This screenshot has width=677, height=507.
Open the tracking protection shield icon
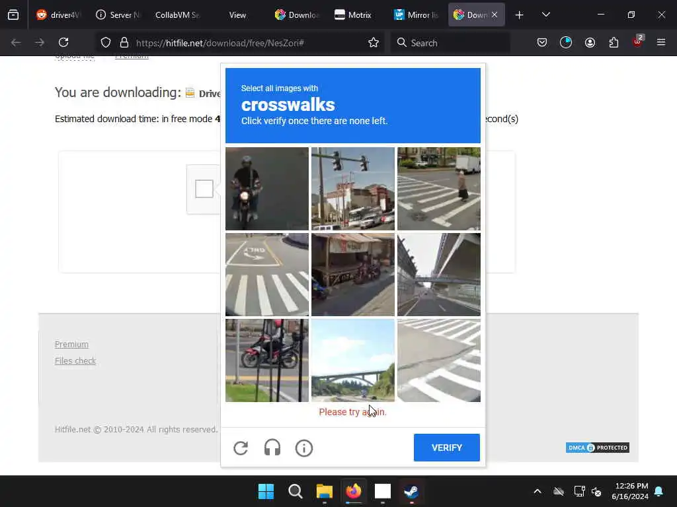(x=106, y=42)
